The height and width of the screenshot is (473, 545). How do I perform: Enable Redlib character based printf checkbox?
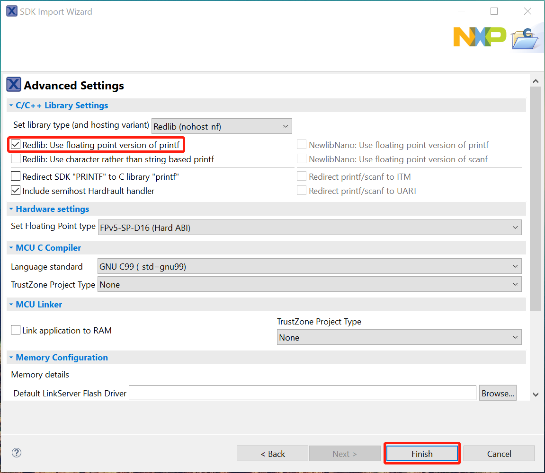point(16,159)
